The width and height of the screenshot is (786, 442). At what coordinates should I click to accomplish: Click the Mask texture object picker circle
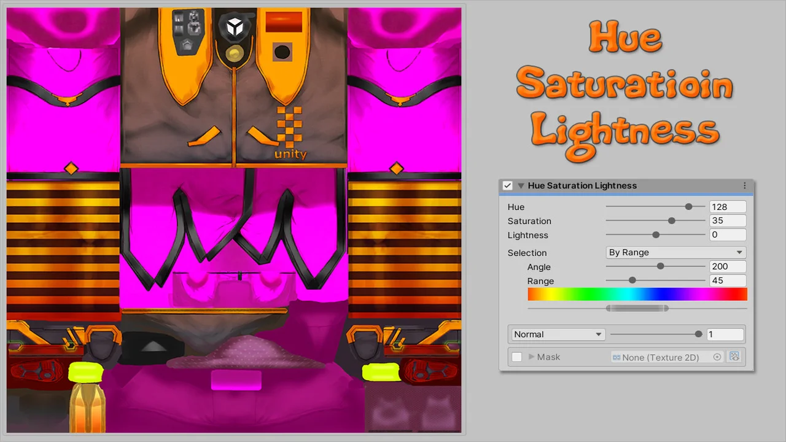coord(717,357)
